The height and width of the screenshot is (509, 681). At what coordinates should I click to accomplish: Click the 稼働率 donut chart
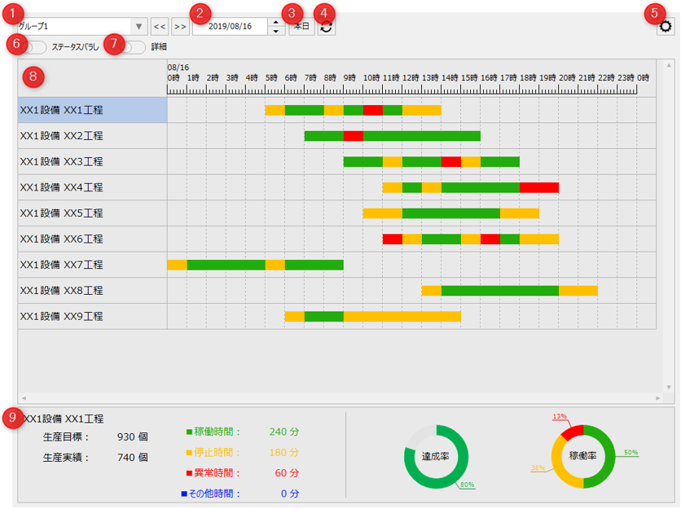(x=582, y=454)
